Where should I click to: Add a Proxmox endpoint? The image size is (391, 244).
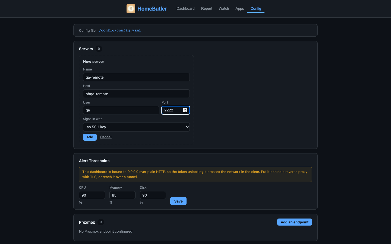(295, 222)
